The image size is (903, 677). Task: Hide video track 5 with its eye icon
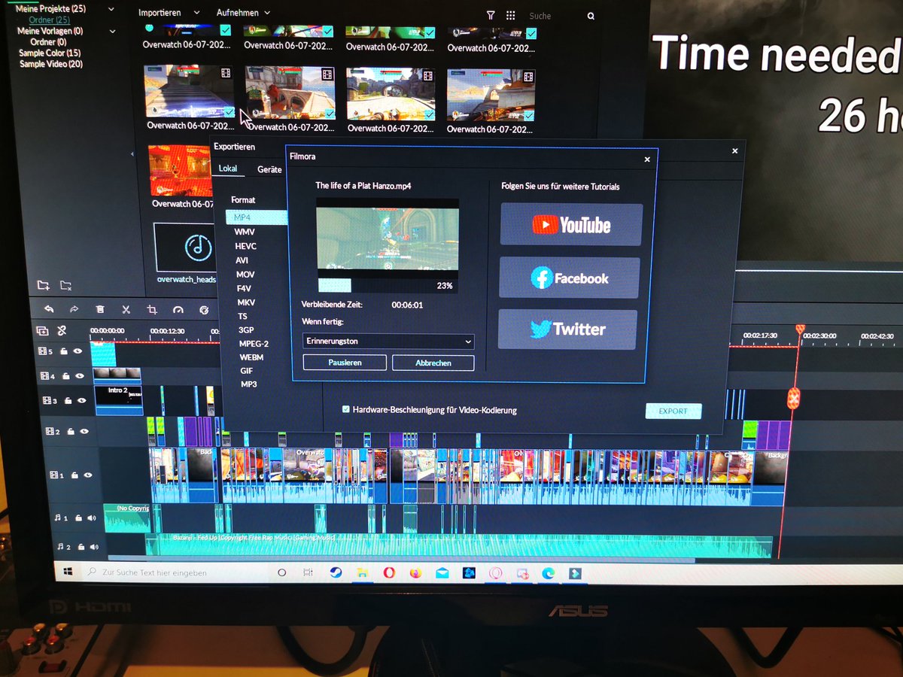point(78,351)
